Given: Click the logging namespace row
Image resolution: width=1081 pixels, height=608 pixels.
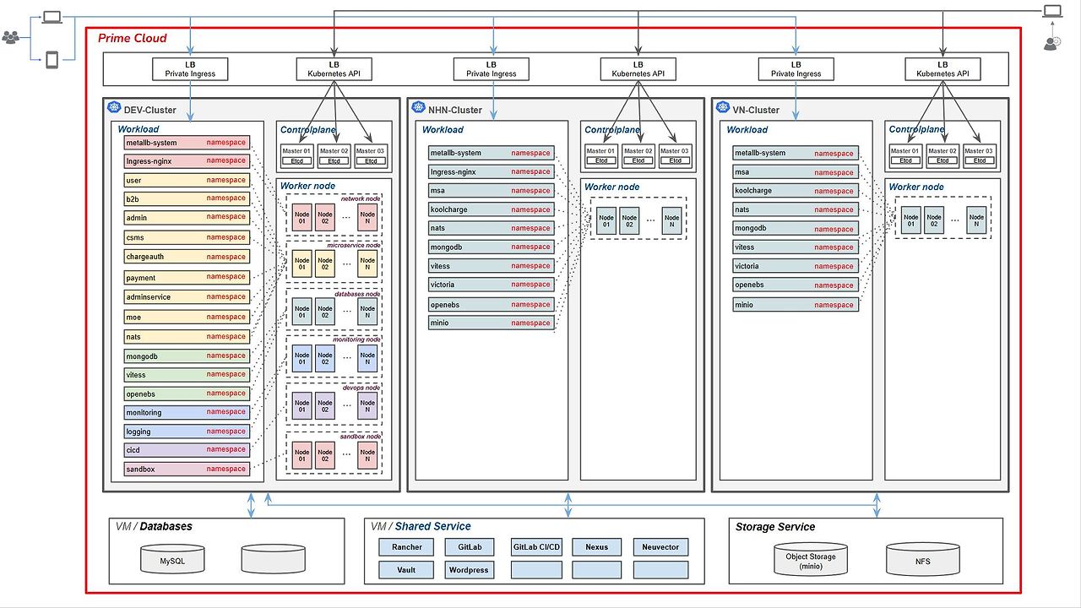Looking at the screenshot, I should click(187, 431).
